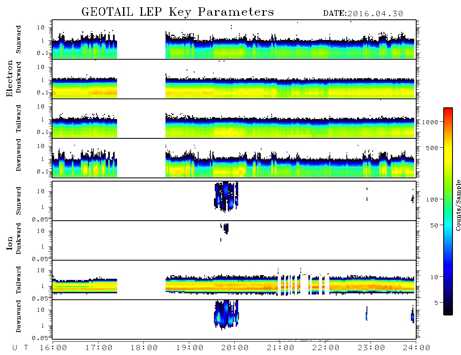Click the Ion Dawnward burst near 19:50
Screen dimensions: 461x355
click(x=226, y=314)
